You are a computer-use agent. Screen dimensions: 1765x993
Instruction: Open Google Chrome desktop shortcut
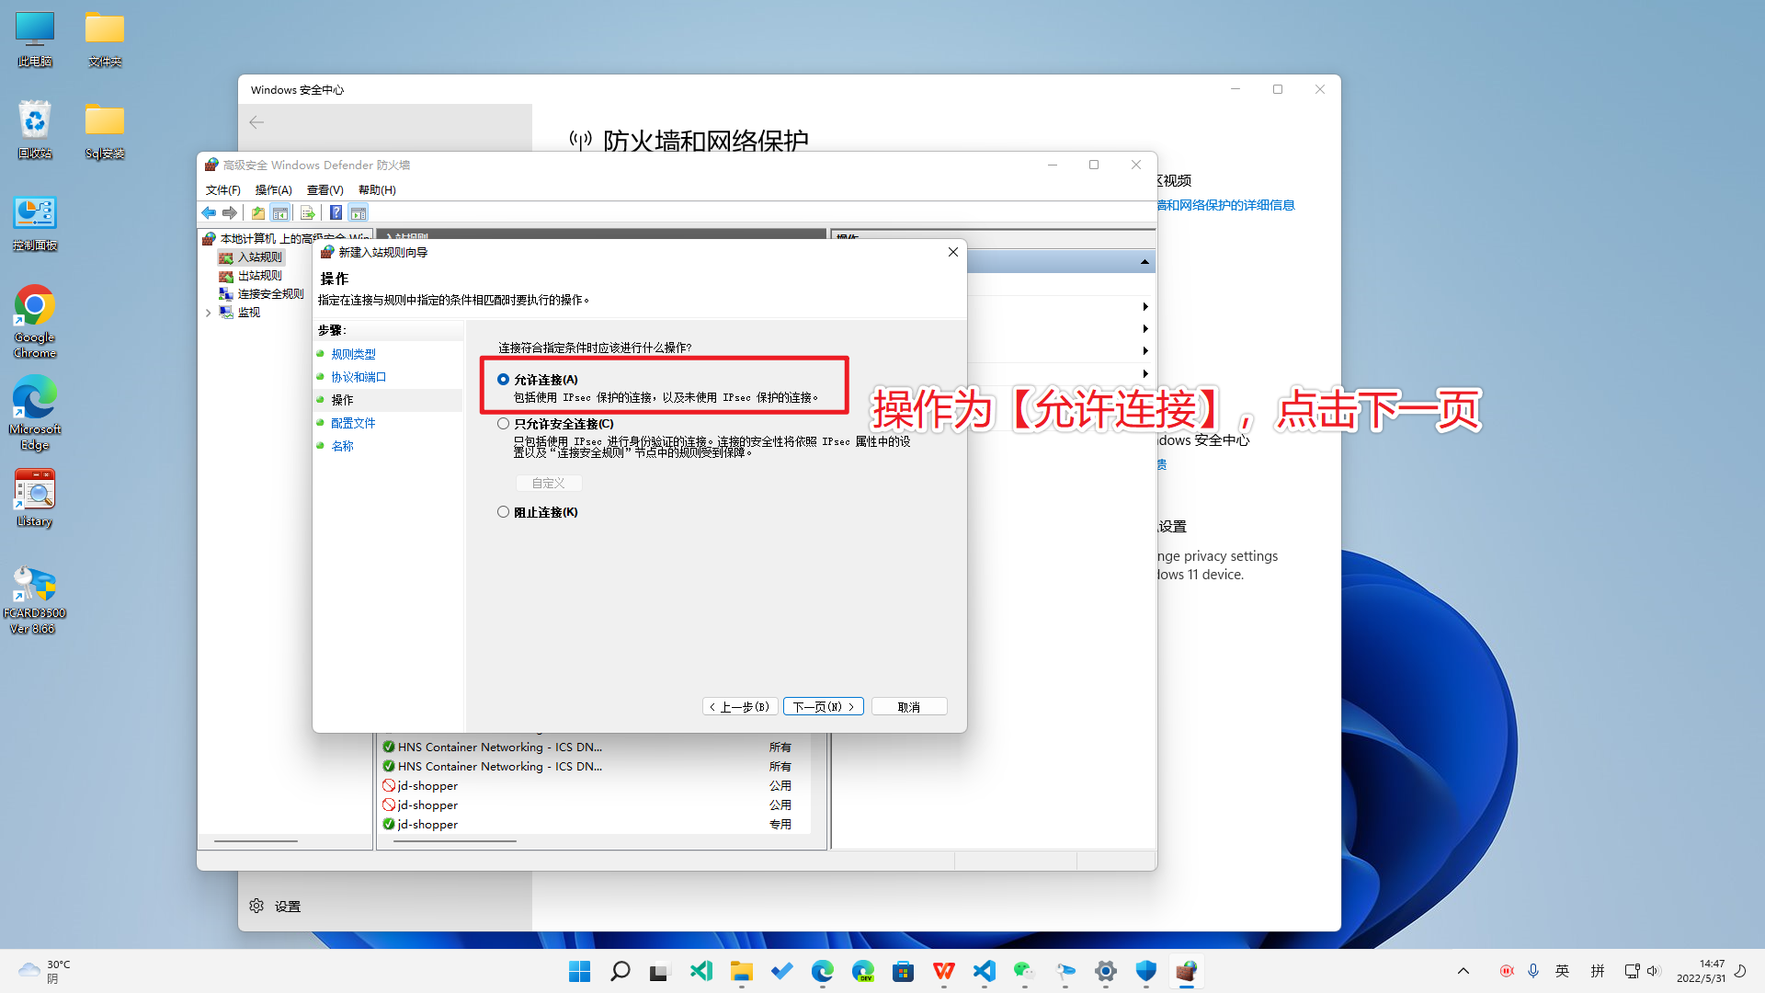35,321
